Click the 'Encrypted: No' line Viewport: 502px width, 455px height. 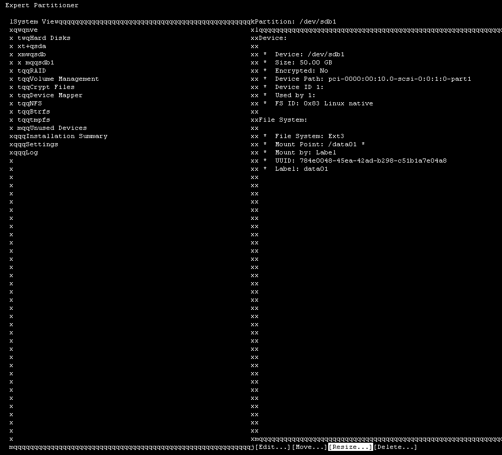pyautogui.click(x=302, y=71)
